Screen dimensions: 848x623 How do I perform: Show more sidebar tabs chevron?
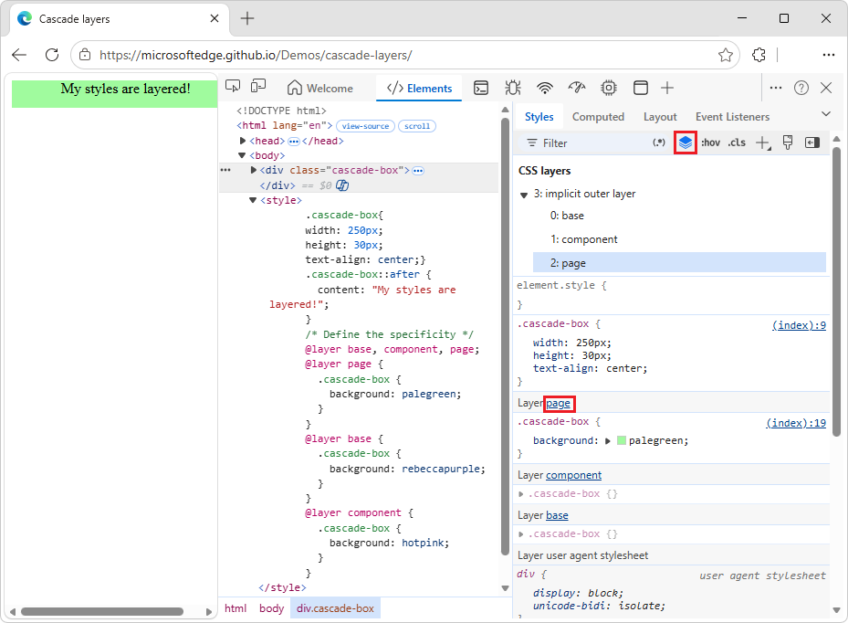click(x=825, y=114)
